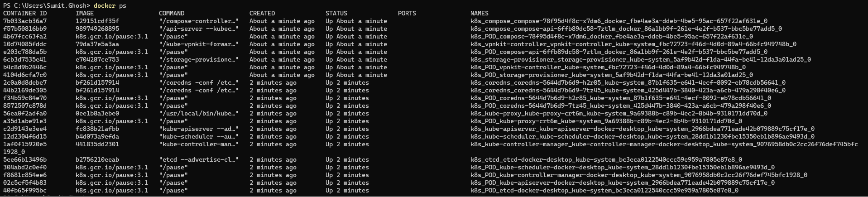This screenshot has width=868, height=197.
Task: Click the "kube-scheduler --au…" command text
Action: (x=199, y=137)
